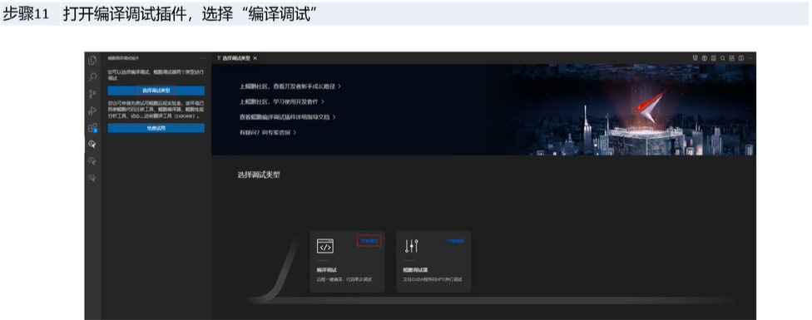Open the Source Control view
Viewport: 812px width, 320px height.
click(x=92, y=94)
